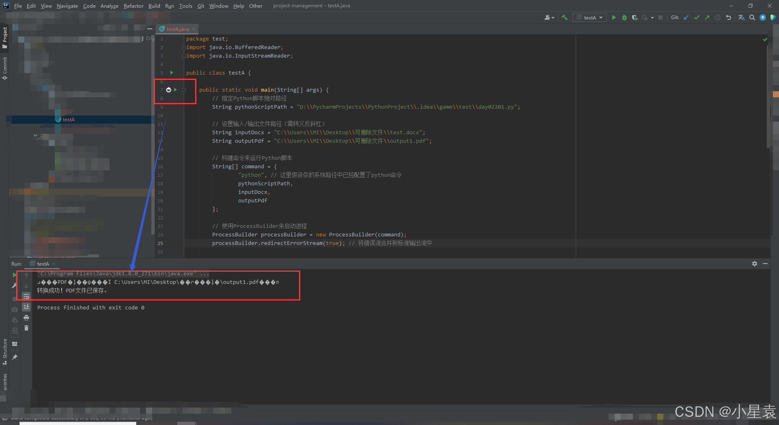This screenshot has width=779, height=425.
Task: Toggle scroll-to-end in the Run console
Action: point(26,307)
